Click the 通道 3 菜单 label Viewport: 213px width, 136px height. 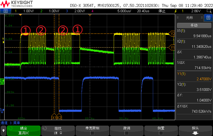(10, 123)
